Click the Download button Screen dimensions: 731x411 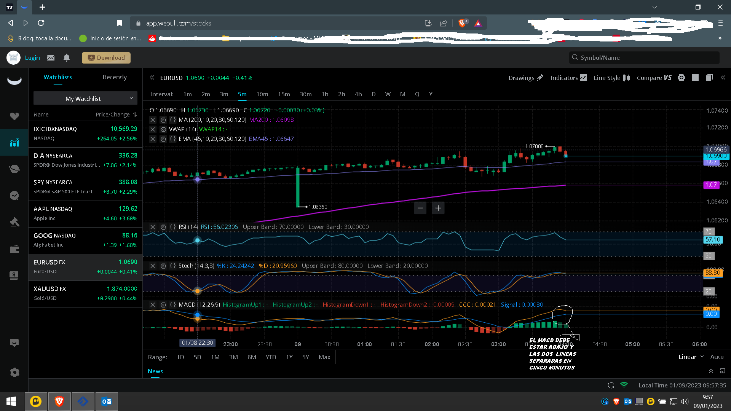[x=106, y=58]
